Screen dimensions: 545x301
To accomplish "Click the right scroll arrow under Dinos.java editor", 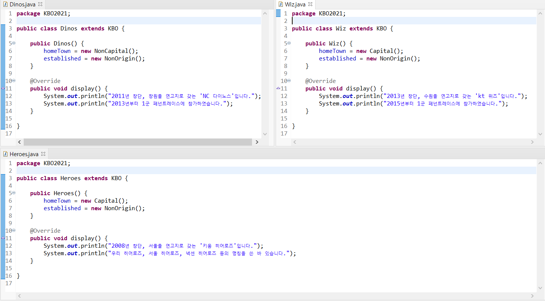I will (x=257, y=142).
